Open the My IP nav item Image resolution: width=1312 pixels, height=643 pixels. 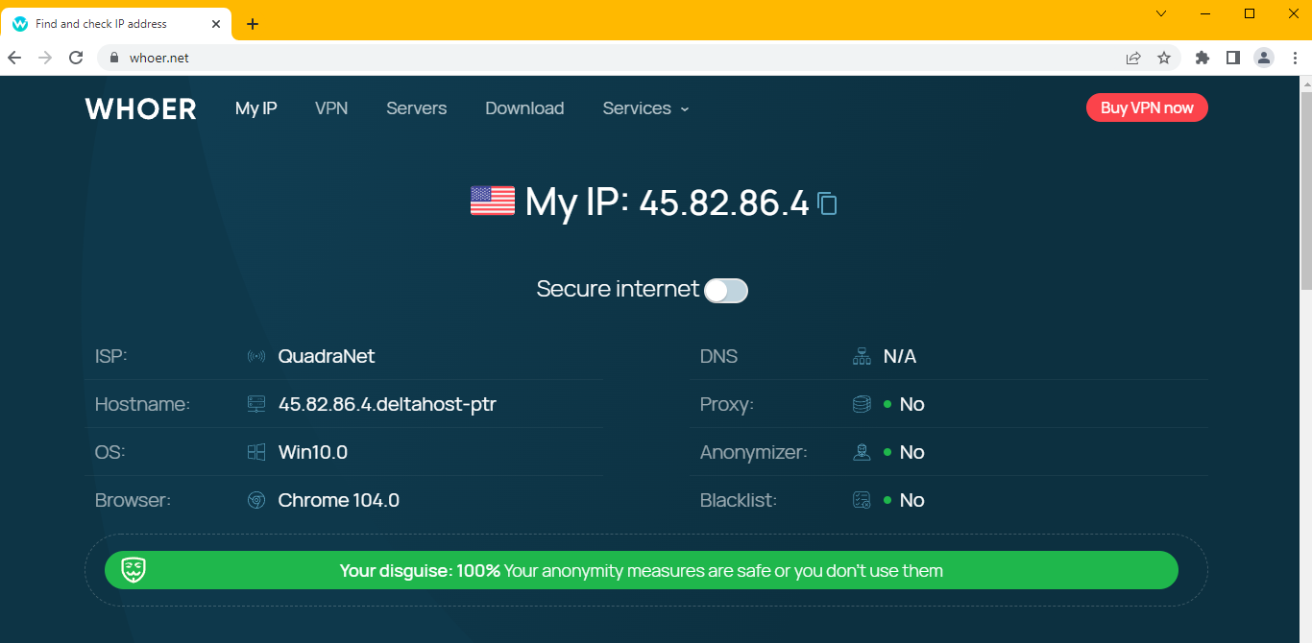[x=256, y=108]
